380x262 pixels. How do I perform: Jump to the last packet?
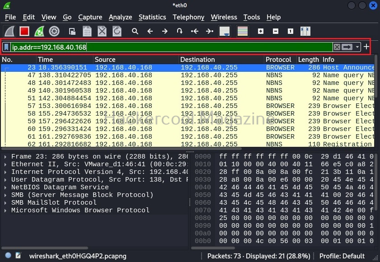(x=209, y=31)
